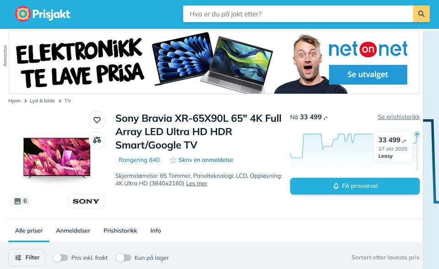Click the yellow search magnifier button
The width and height of the screenshot is (439, 269).
pyautogui.click(x=421, y=14)
